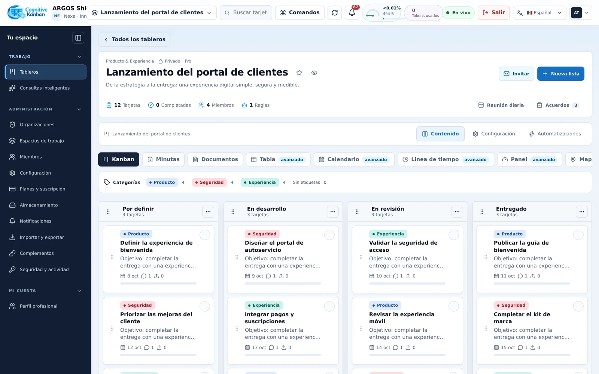This screenshot has height=374, width=599.
Task: Toggle the board watch eye icon
Action: [x=314, y=73]
